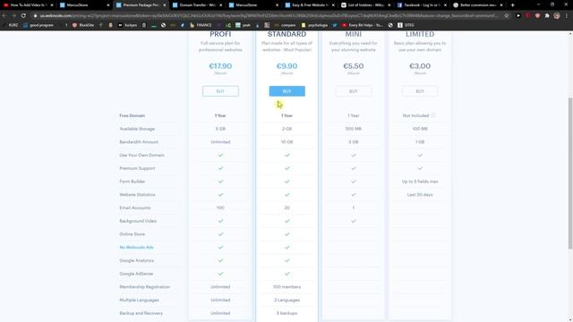The height and width of the screenshot is (322, 573).
Task: Open the FINANCE bookmarks folder
Action: [201, 25]
